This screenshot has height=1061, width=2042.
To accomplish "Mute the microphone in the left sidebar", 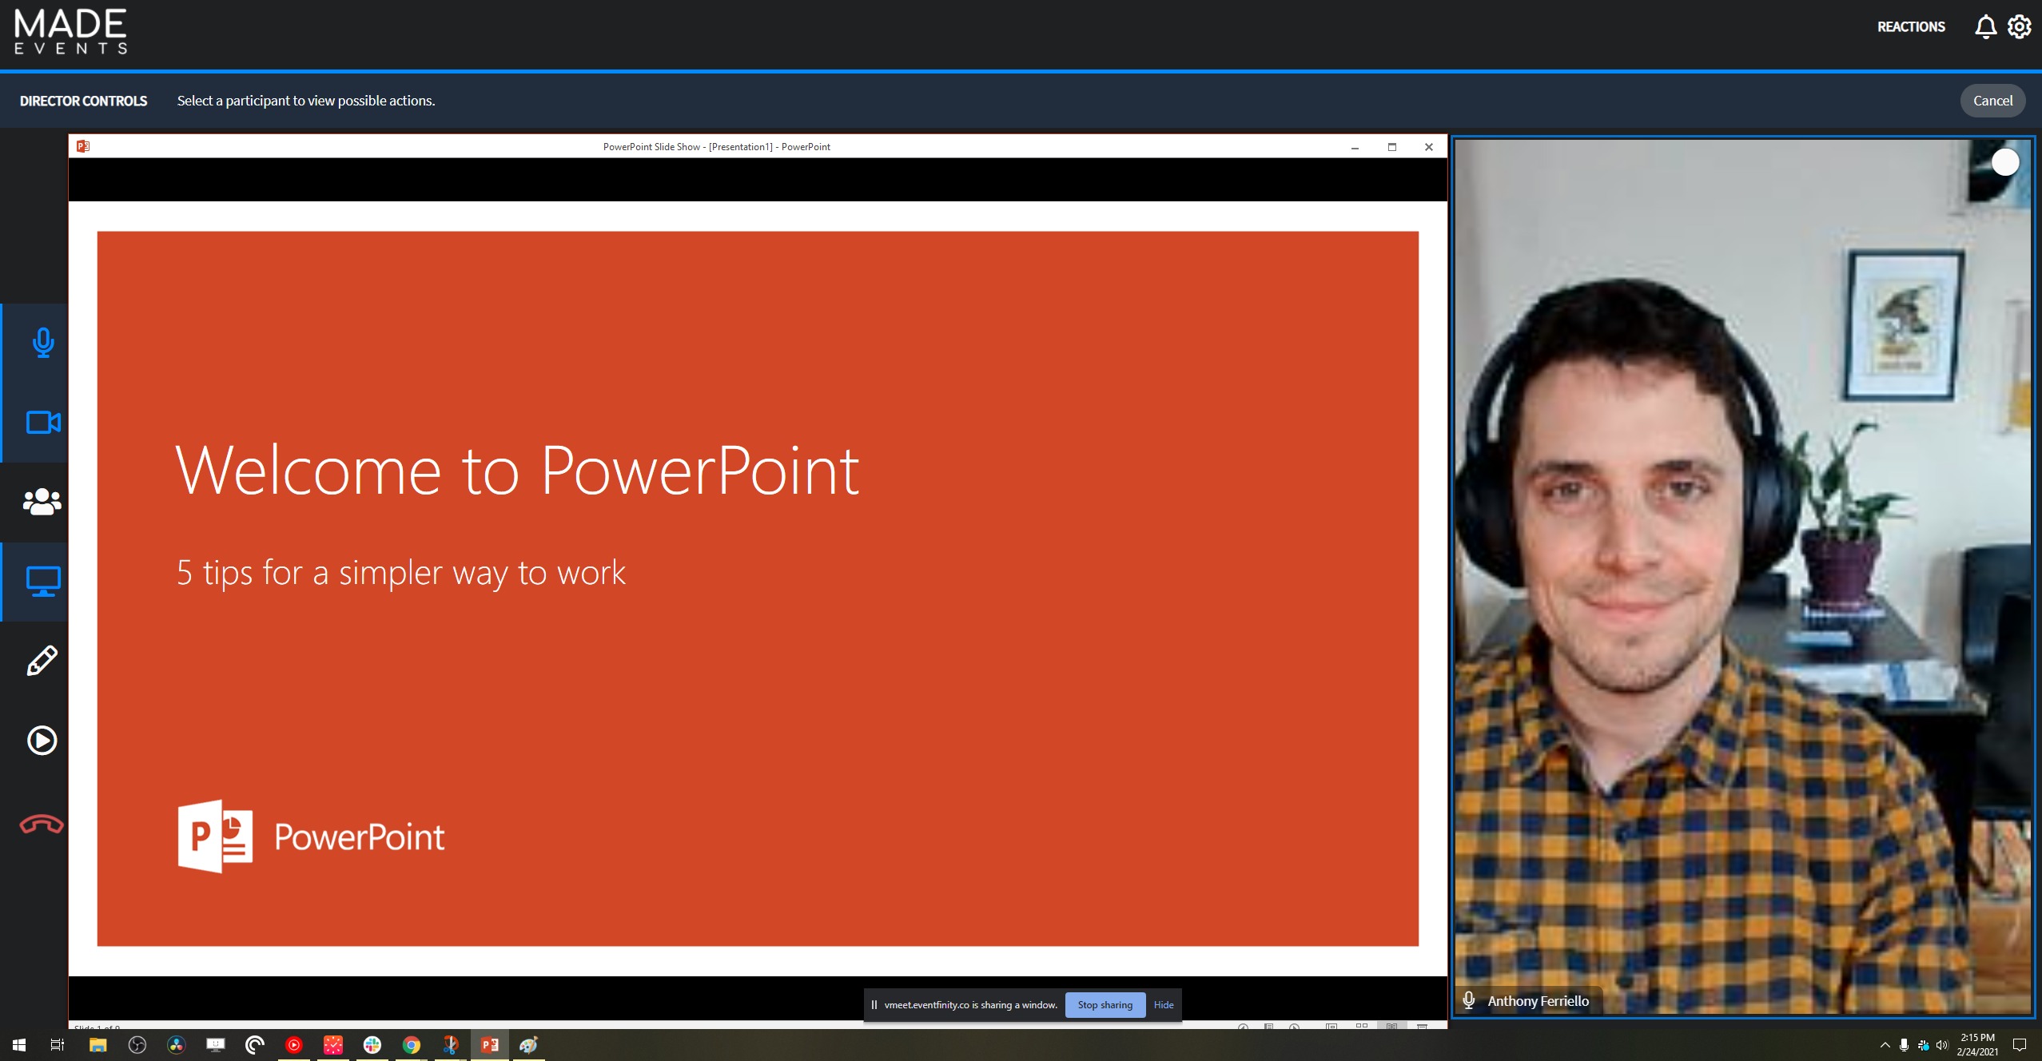I will click(43, 343).
